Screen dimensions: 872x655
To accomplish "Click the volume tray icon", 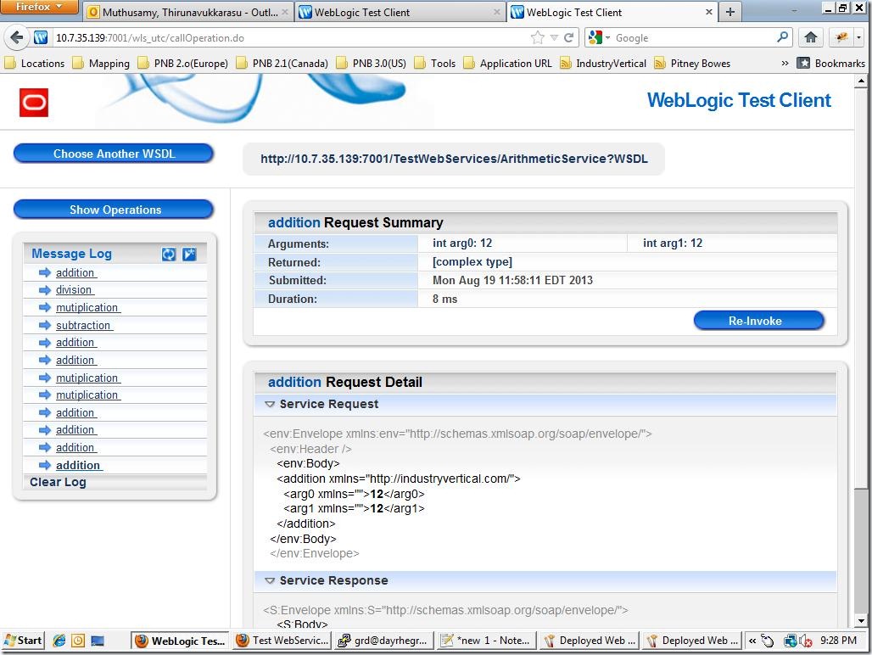I will (x=805, y=641).
